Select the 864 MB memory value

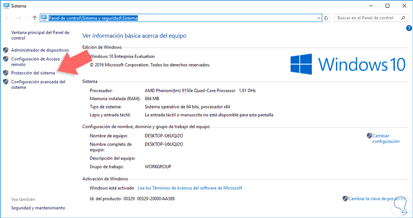point(152,99)
